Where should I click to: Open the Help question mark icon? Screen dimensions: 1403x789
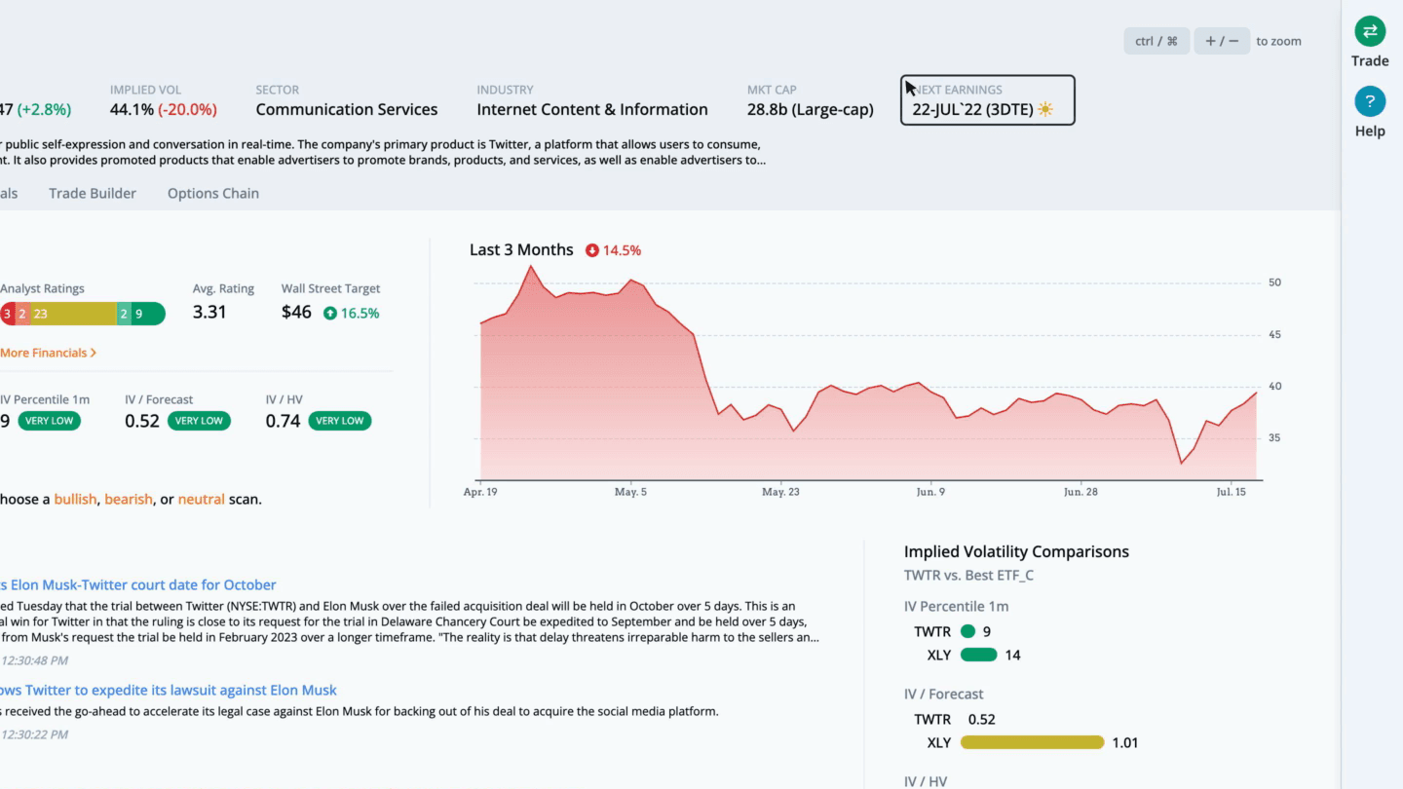(1370, 101)
